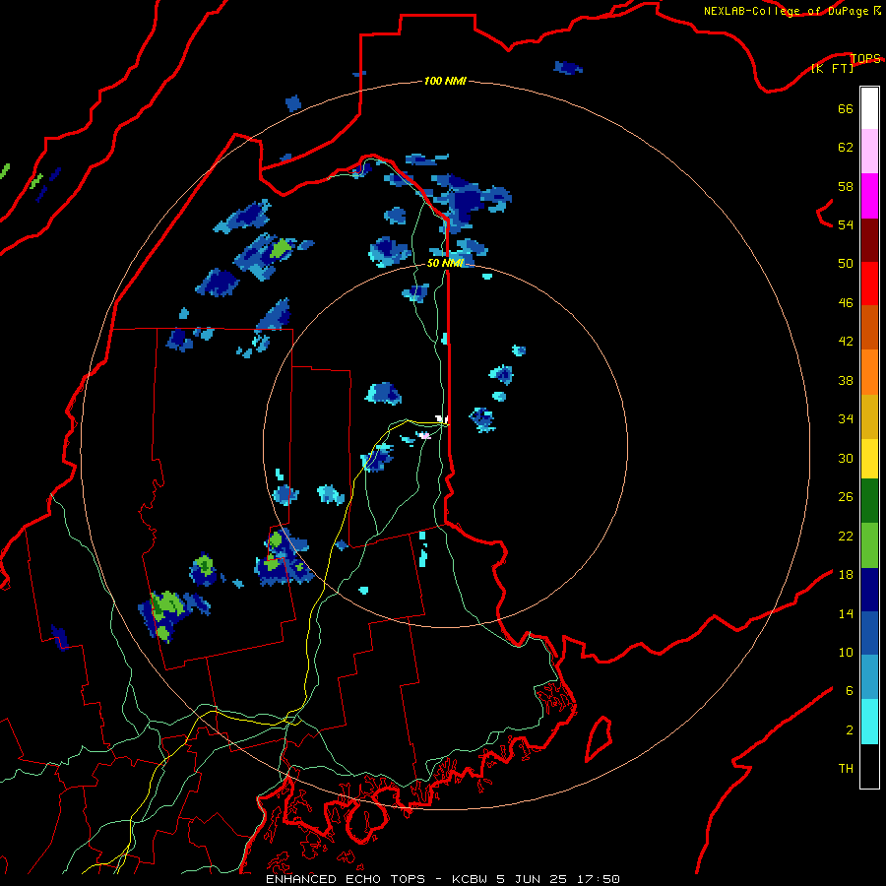Click the '[K FT]' units label
886x886 pixels.
tap(832, 68)
